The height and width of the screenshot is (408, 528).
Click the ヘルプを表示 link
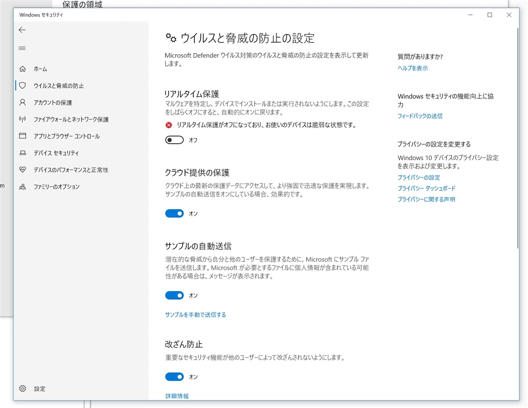[412, 68]
